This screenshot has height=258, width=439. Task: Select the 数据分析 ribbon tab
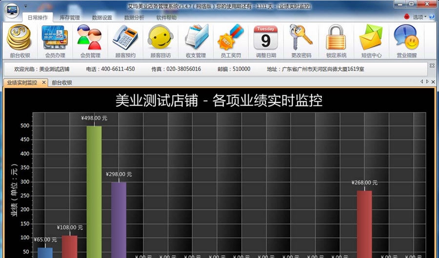[x=134, y=18]
